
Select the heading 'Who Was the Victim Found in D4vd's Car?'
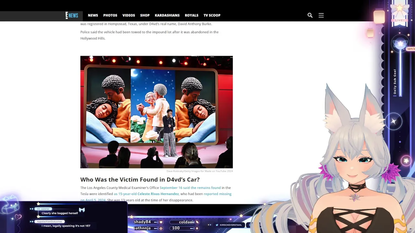tap(140, 179)
